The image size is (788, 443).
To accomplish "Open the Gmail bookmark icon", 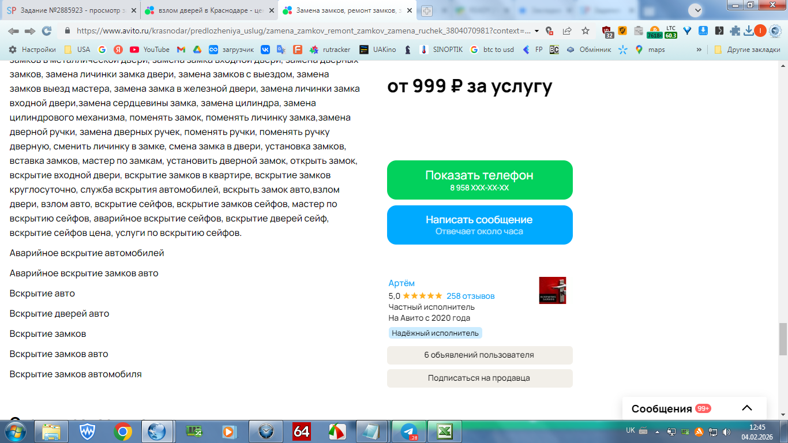I will [181, 50].
